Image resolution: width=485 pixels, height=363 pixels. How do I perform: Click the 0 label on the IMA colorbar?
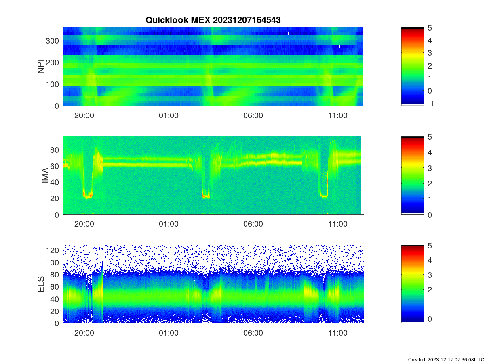tap(430, 215)
